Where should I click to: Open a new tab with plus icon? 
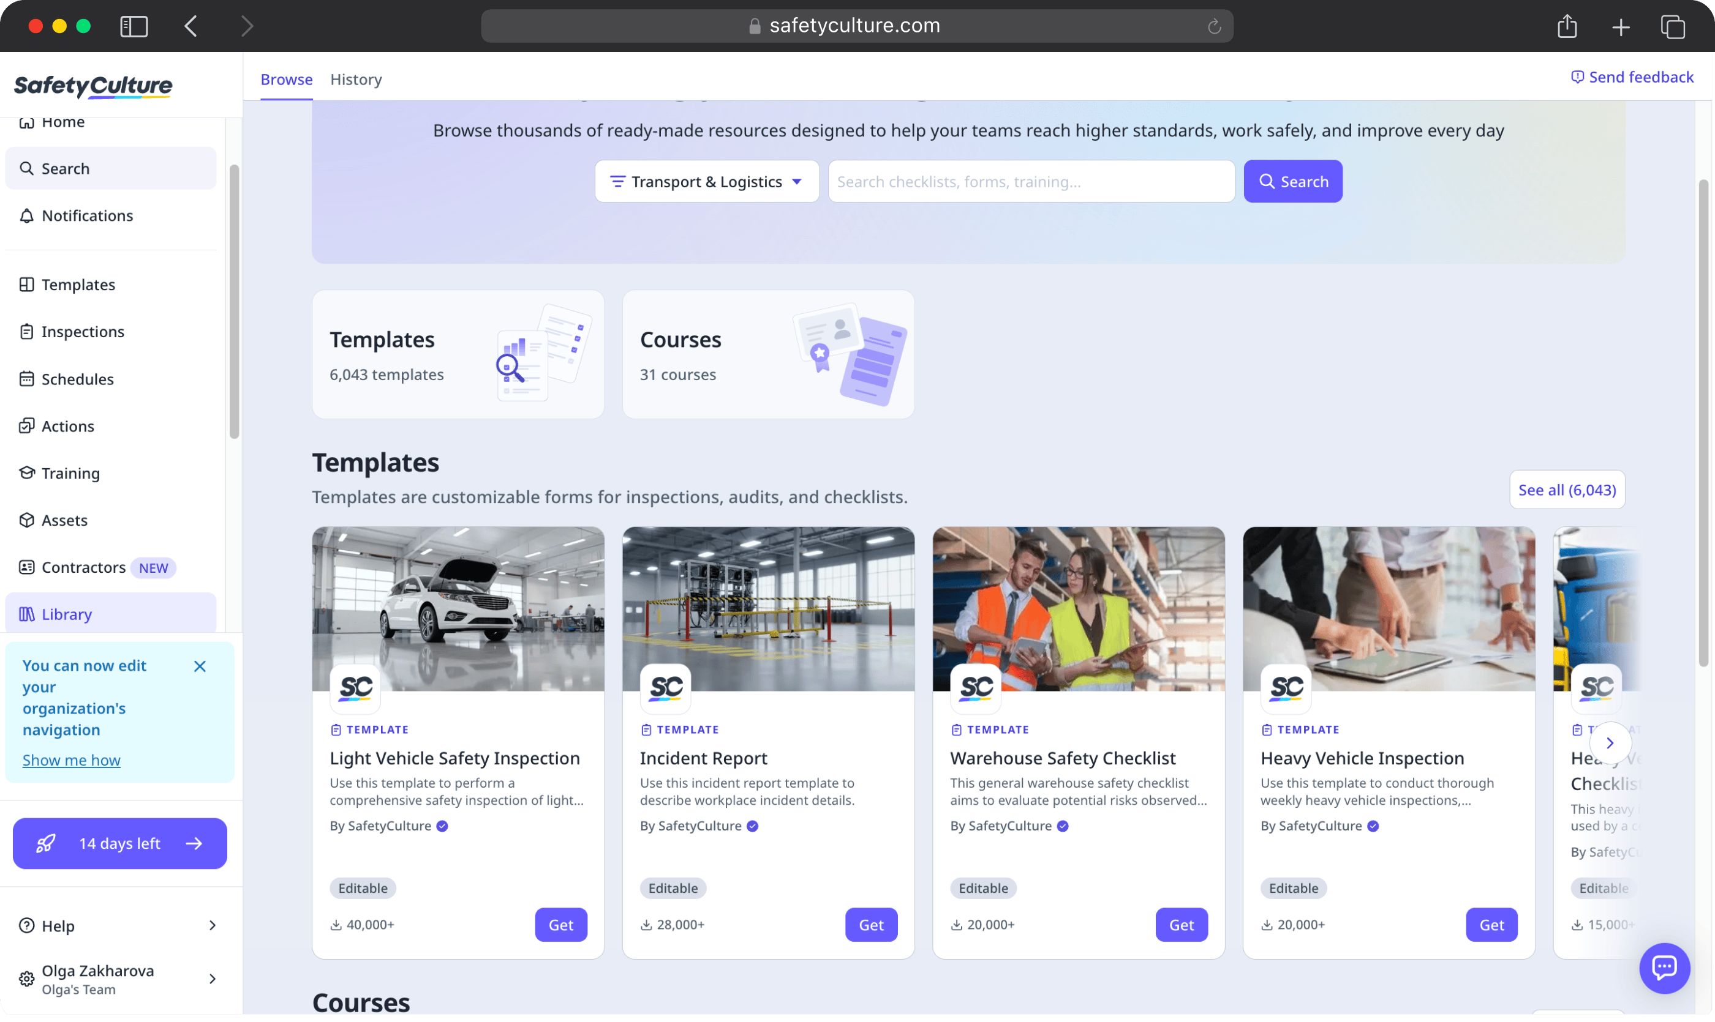[1621, 27]
